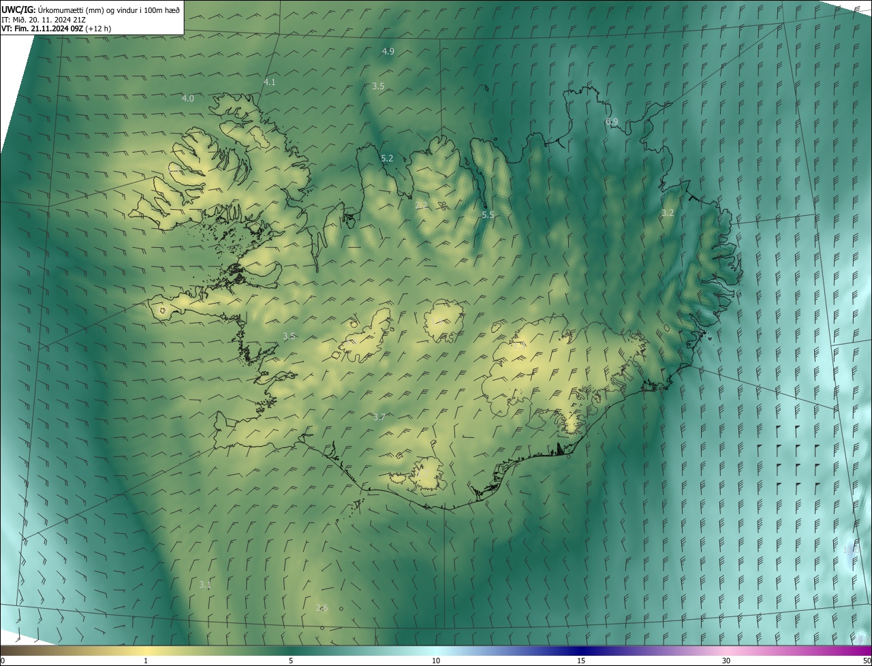
Task: Select the map value label "3.1"
Action: click(x=205, y=585)
